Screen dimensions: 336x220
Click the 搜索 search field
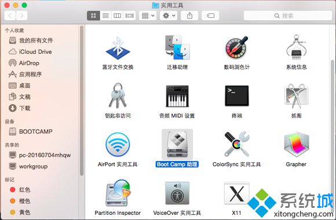[288, 16]
